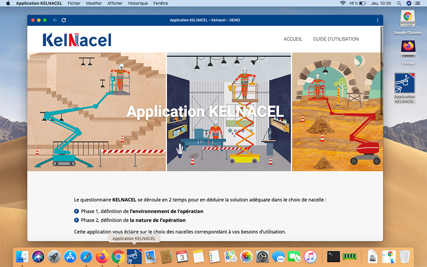Go back using the back arrow

(x=55, y=20)
